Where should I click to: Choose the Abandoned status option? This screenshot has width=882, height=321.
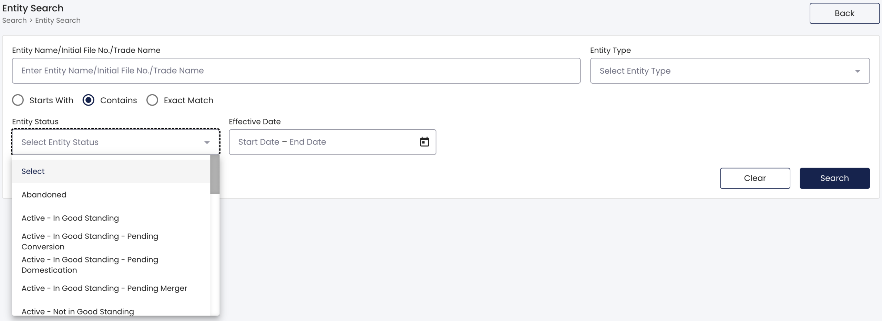coord(111,195)
